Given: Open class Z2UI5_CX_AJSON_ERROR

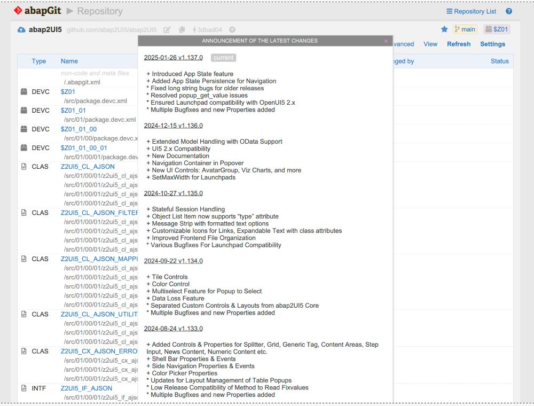Looking at the screenshot, I should click(99, 352).
